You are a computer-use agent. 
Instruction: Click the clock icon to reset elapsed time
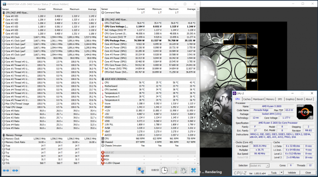tap(164, 170)
